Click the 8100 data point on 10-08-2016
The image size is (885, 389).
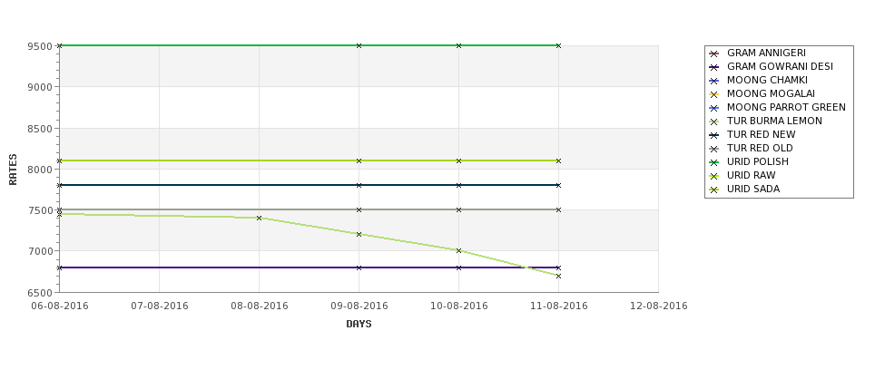(458, 160)
